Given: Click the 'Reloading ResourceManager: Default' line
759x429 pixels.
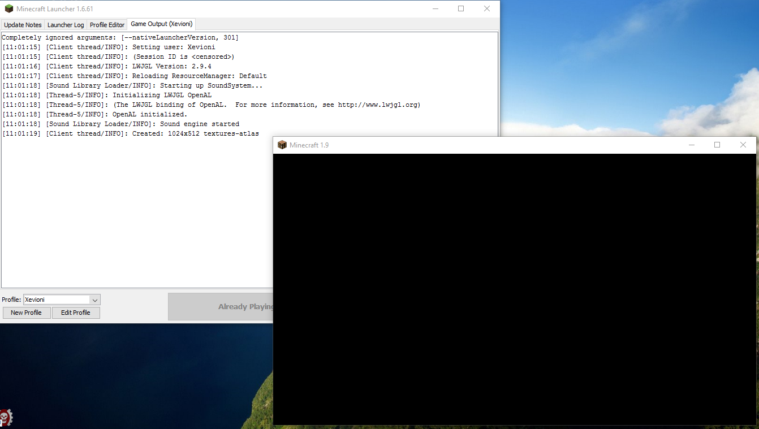Looking at the screenshot, I should pos(135,76).
